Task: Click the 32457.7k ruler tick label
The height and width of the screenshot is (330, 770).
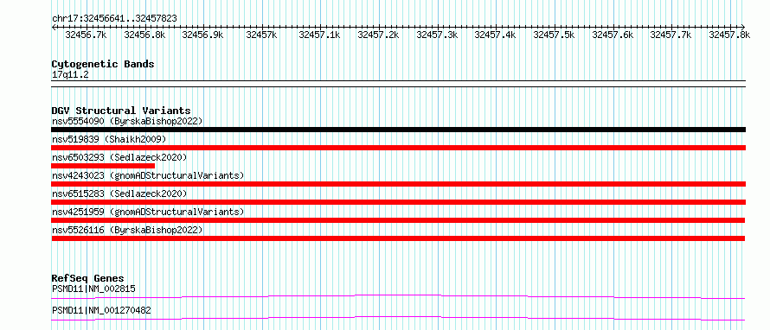Action: 671,35
